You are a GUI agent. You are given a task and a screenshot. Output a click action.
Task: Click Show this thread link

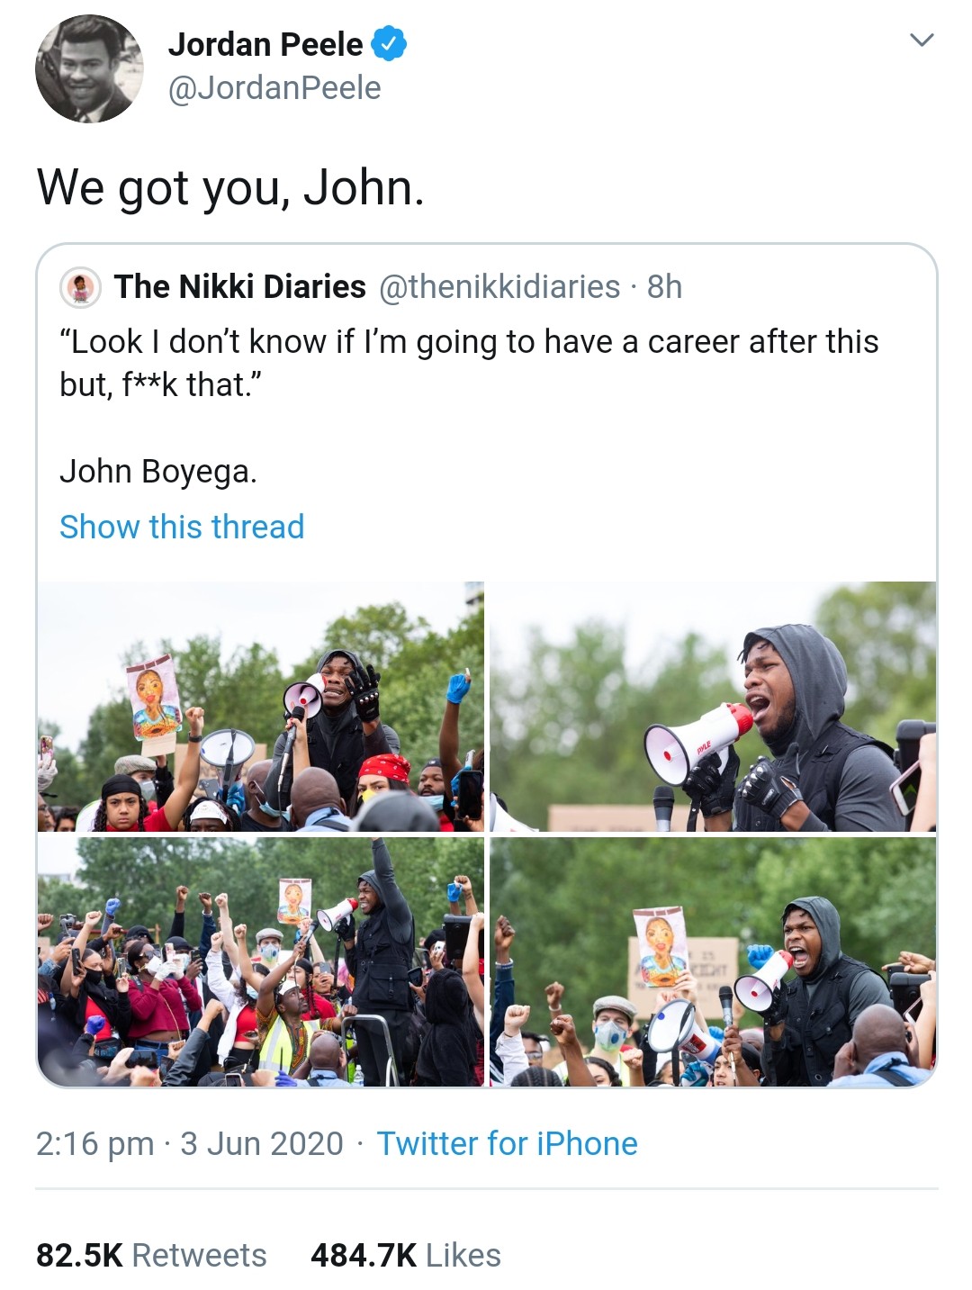pyautogui.click(x=182, y=527)
